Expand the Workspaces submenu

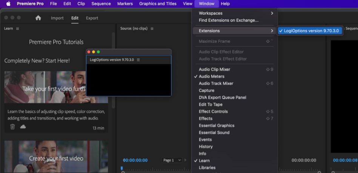tap(235, 13)
